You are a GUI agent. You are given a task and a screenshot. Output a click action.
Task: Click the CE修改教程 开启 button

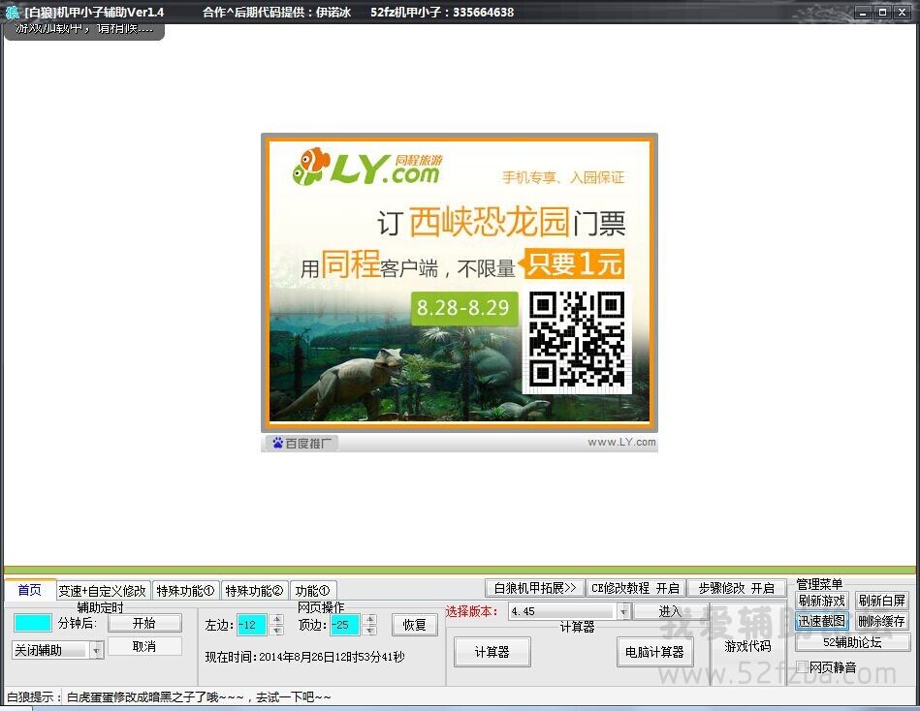point(635,588)
